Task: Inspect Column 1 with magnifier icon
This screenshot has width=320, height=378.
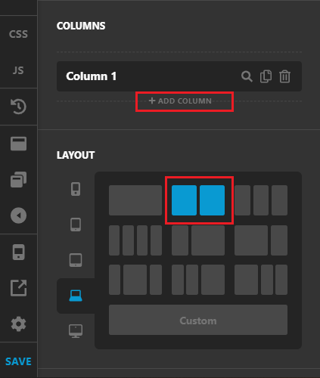Action: coord(247,76)
